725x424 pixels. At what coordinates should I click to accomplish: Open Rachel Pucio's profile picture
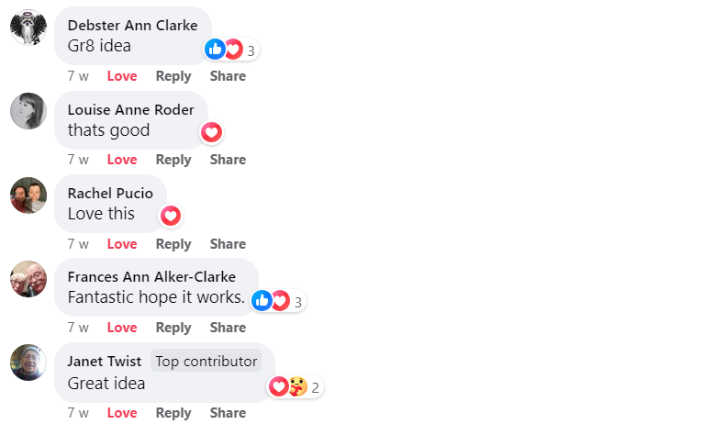pyautogui.click(x=28, y=195)
